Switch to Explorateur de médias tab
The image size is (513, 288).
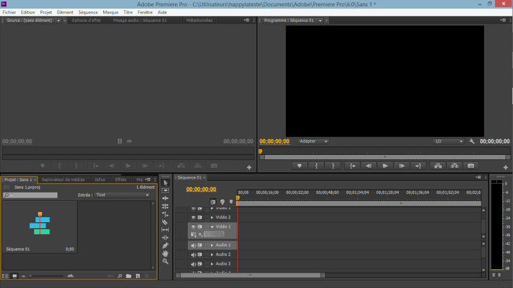point(63,180)
